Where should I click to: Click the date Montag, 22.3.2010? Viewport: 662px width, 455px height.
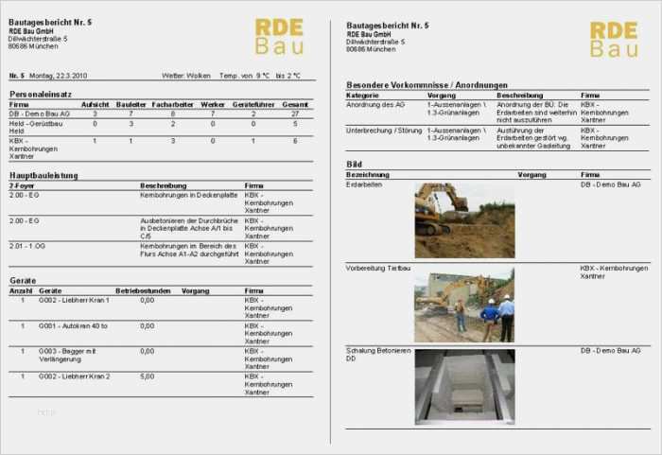[58, 75]
